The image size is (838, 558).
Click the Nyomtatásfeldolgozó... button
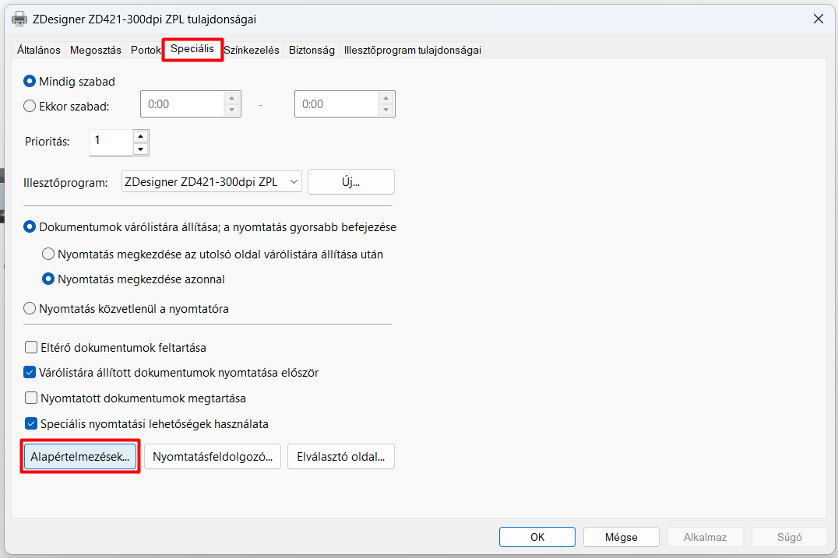[x=213, y=457]
